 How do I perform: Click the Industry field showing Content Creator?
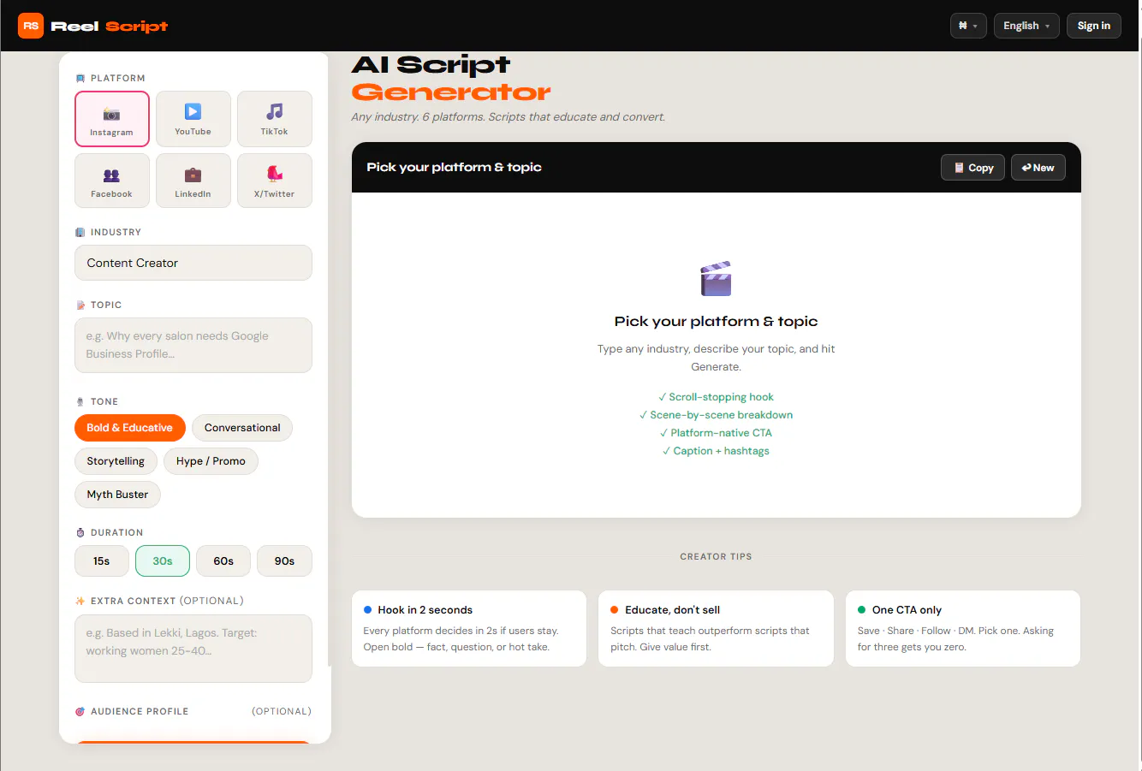(x=193, y=263)
